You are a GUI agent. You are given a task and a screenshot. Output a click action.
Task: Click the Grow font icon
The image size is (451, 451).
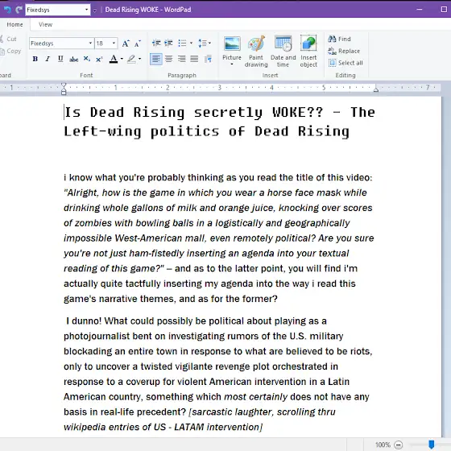pyautogui.click(x=126, y=43)
